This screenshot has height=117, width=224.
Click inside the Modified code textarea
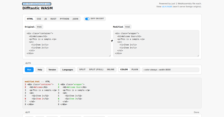pos(156,44)
